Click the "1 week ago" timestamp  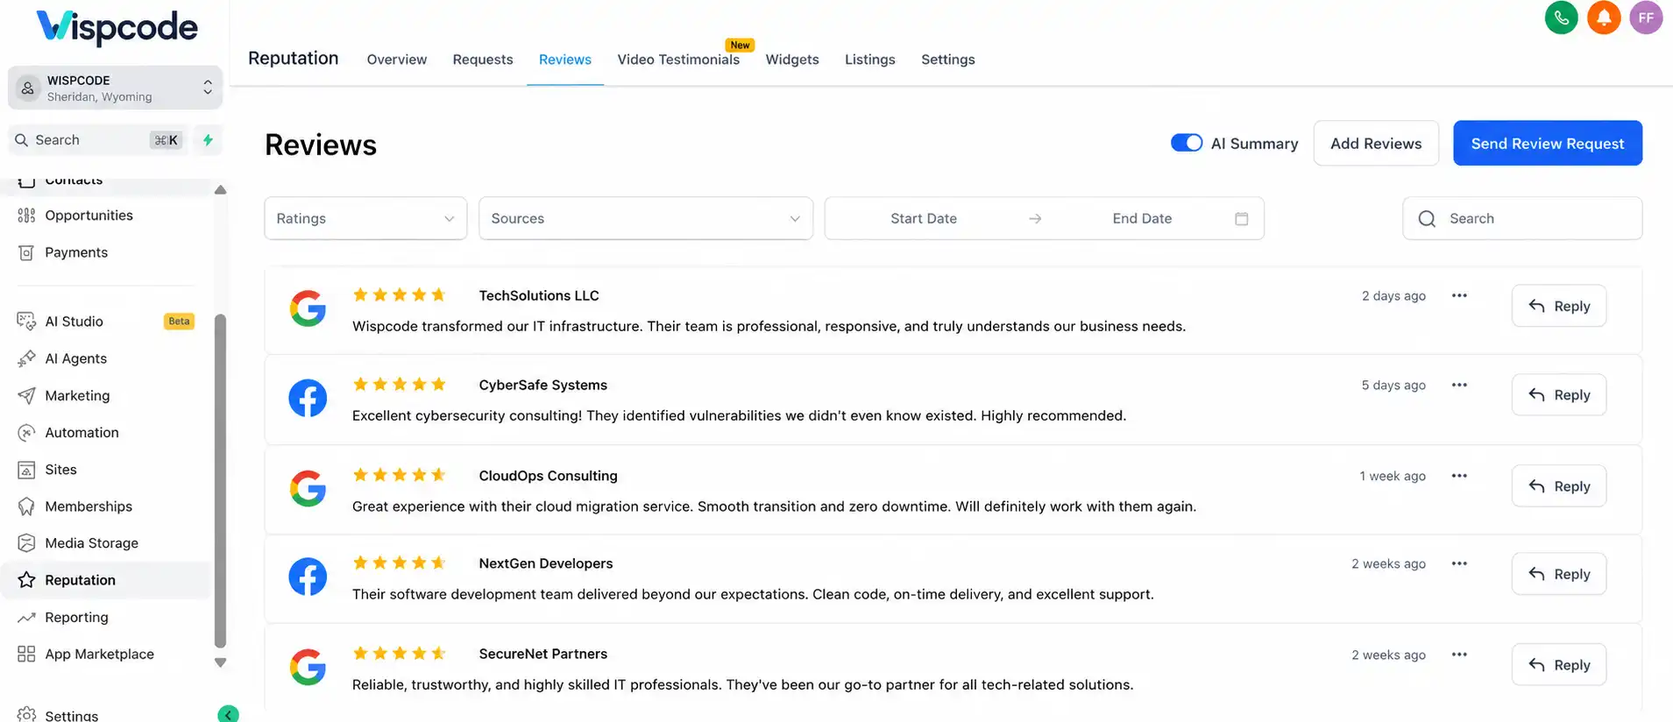point(1393,476)
